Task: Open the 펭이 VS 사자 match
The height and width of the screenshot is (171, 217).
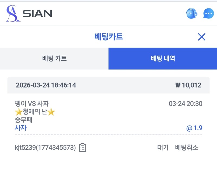Action: (x=32, y=104)
